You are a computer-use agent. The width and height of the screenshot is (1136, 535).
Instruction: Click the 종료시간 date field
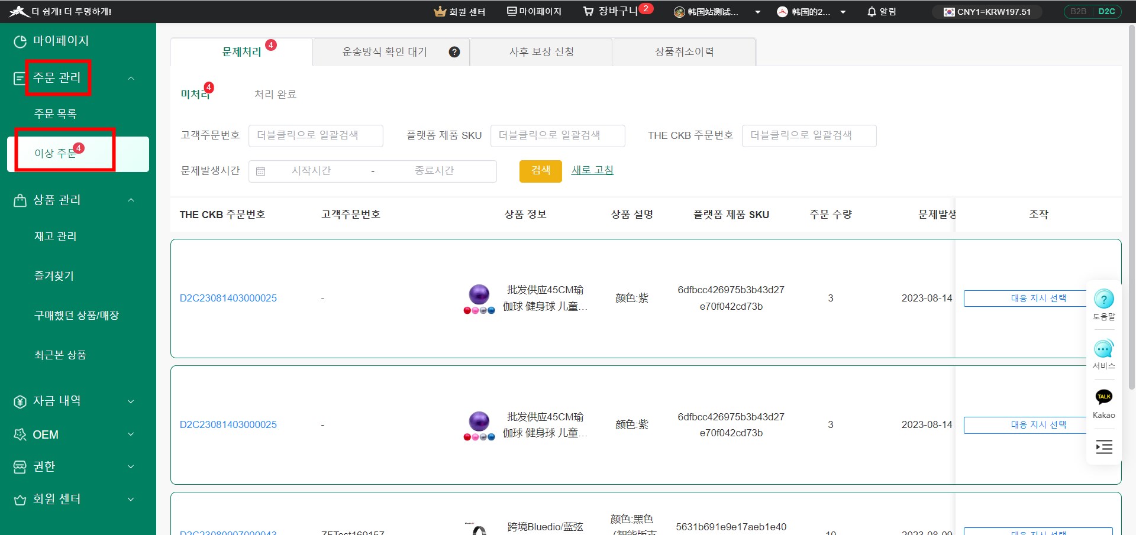[434, 171]
